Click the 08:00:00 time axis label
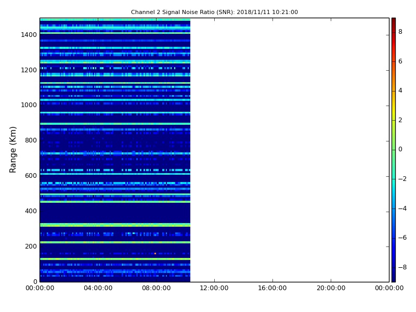 (157, 288)
